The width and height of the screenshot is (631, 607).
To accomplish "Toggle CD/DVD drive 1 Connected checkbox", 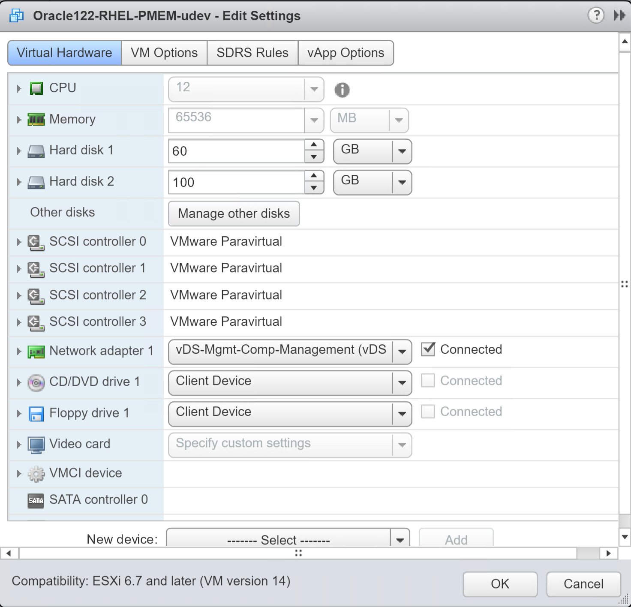I will tap(428, 381).
